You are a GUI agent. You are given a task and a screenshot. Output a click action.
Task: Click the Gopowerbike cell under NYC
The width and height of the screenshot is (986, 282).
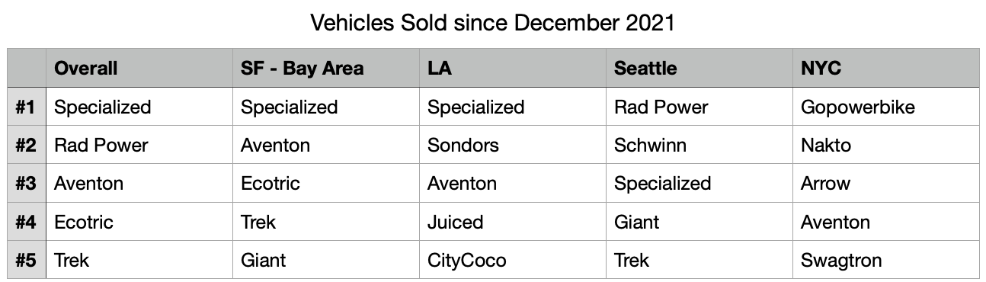coord(886,107)
